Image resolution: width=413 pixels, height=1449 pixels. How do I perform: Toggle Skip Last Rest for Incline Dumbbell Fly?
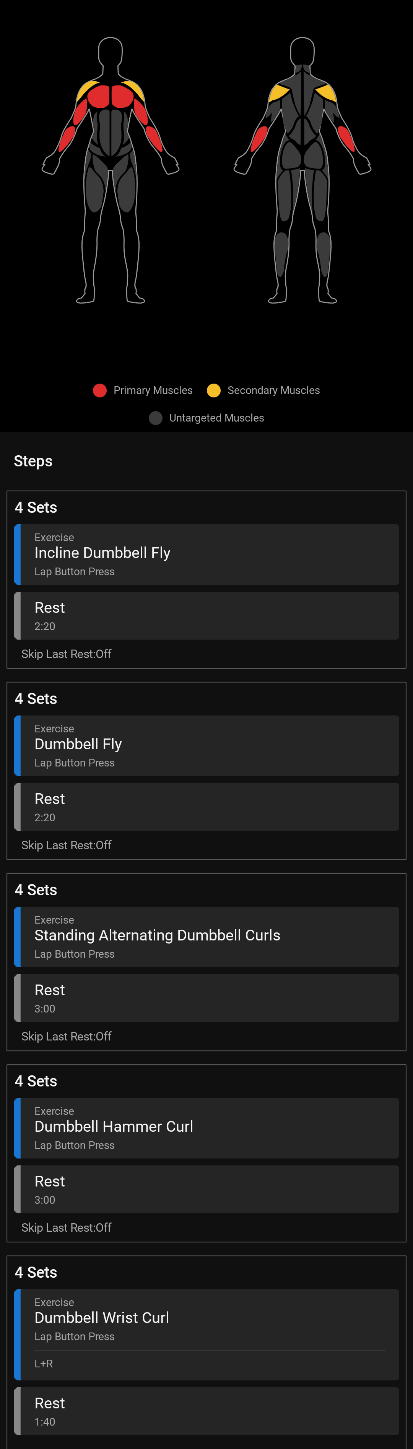66,654
